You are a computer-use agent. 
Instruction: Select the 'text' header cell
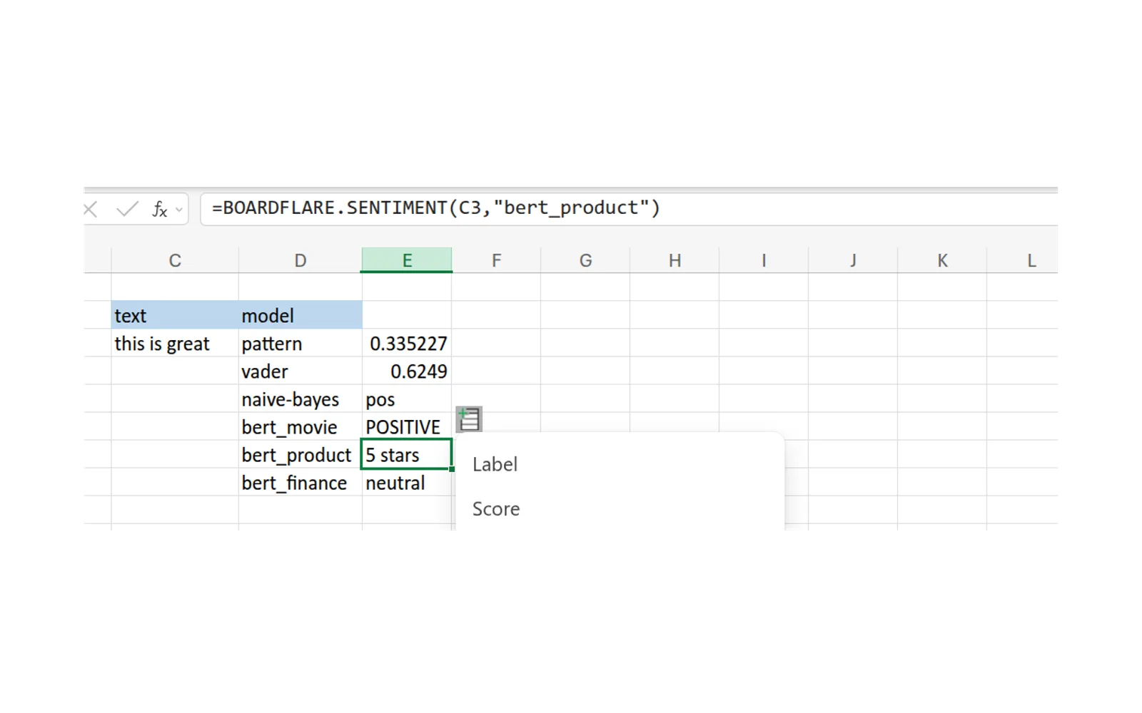pos(175,315)
